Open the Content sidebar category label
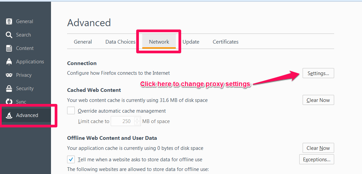 point(25,48)
